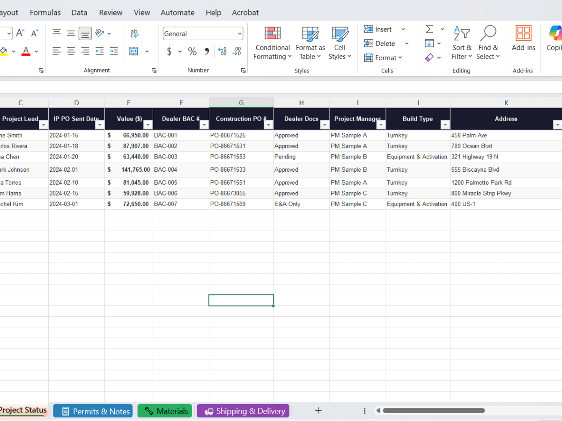562x421 pixels.
Task: Open the Cell Styles gallery
Action: click(340, 43)
